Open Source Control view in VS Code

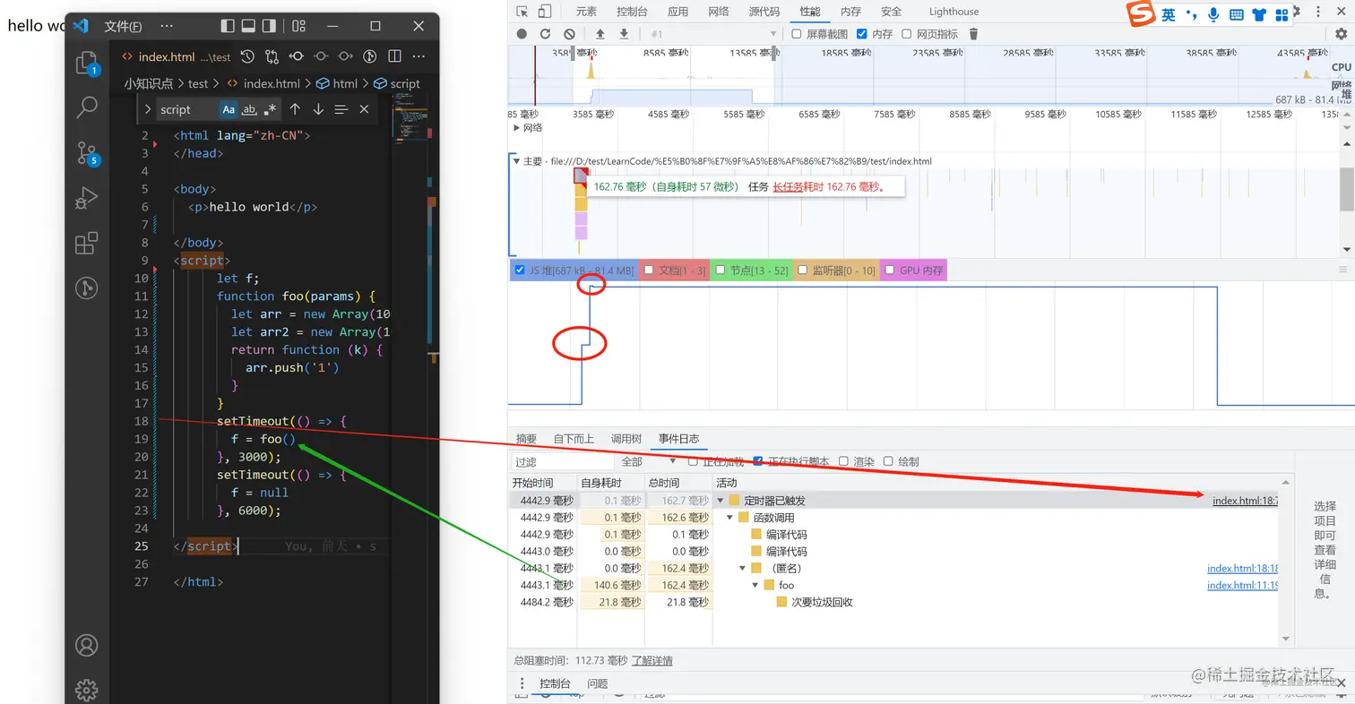[x=87, y=152]
